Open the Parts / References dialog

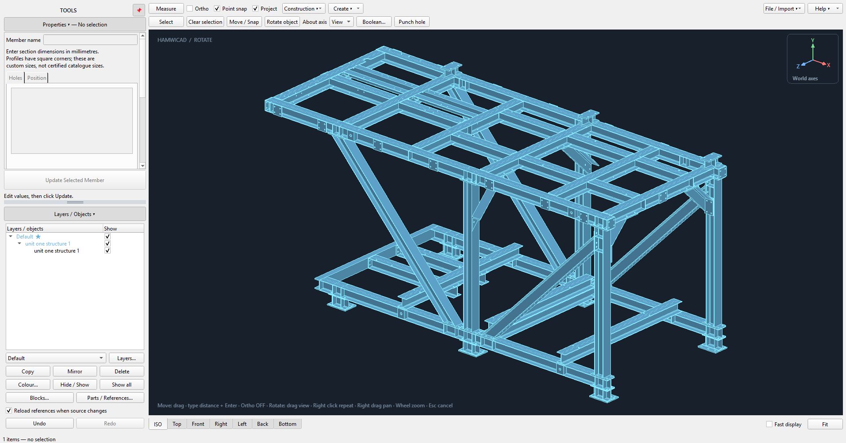pos(110,398)
